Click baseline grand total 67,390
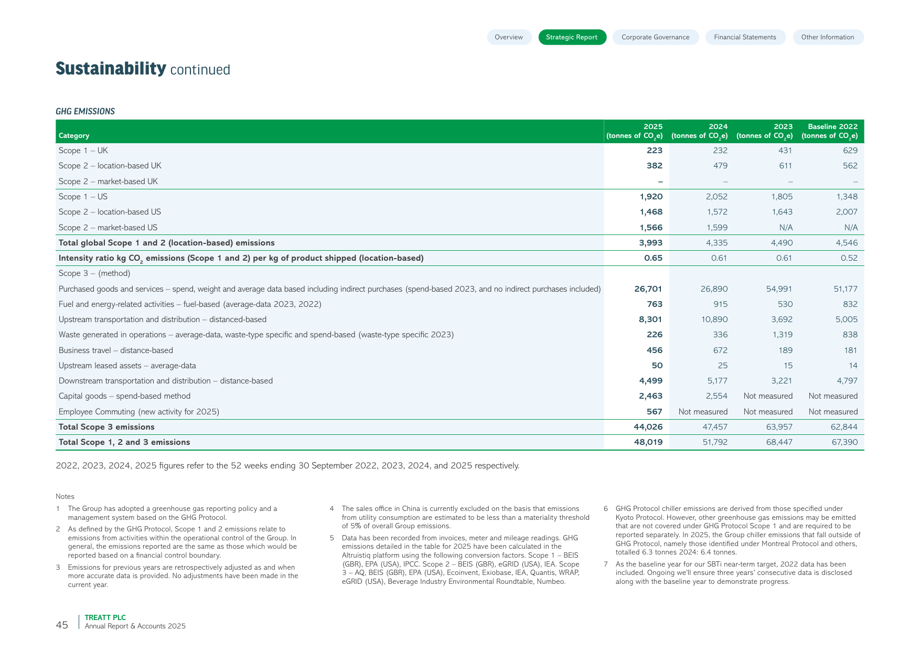The image size is (920, 651). [x=844, y=442]
